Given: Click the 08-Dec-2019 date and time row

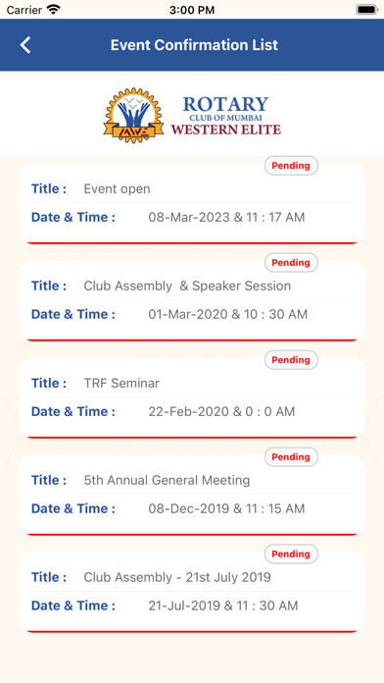Looking at the screenshot, I should (192, 508).
